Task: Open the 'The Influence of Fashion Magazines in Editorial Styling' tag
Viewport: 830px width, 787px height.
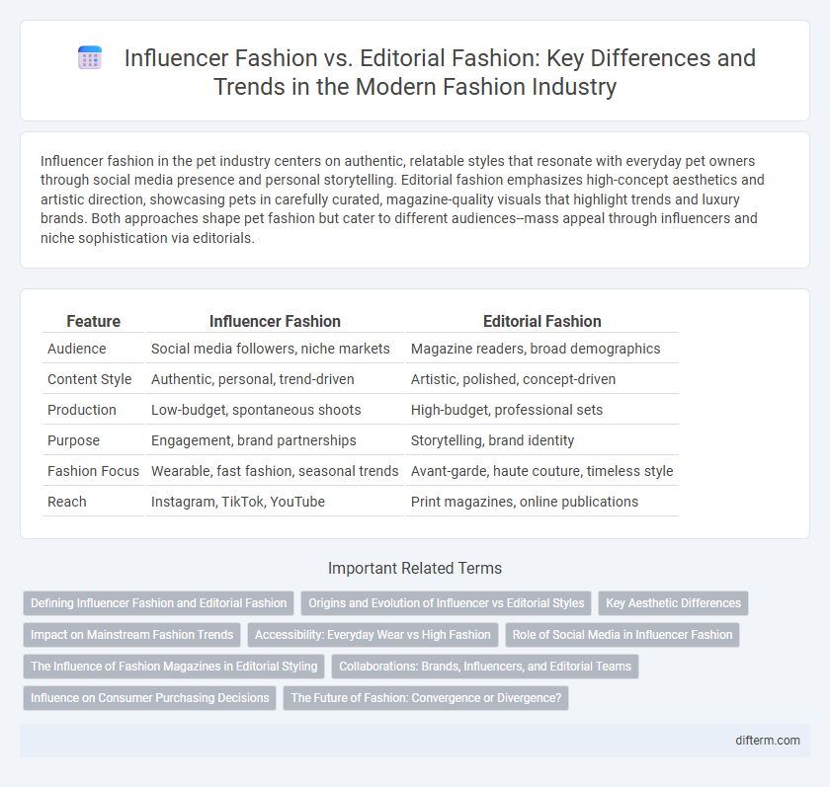Action: 174,667
